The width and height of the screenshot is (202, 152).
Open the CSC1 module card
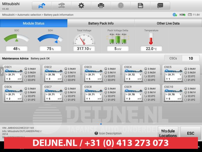click(x=21, y=74)
